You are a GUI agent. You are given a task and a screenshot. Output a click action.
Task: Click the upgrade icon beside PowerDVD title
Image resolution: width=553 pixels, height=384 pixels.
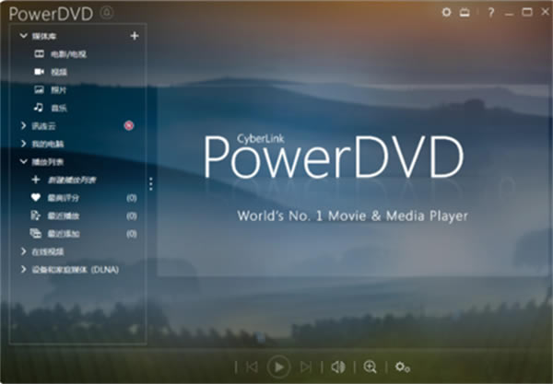(x=107, y=13)
